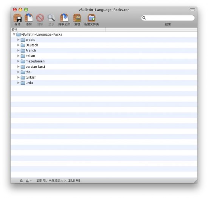
Task: Click the 'turkish' folder name
Action: pos(31,77)
